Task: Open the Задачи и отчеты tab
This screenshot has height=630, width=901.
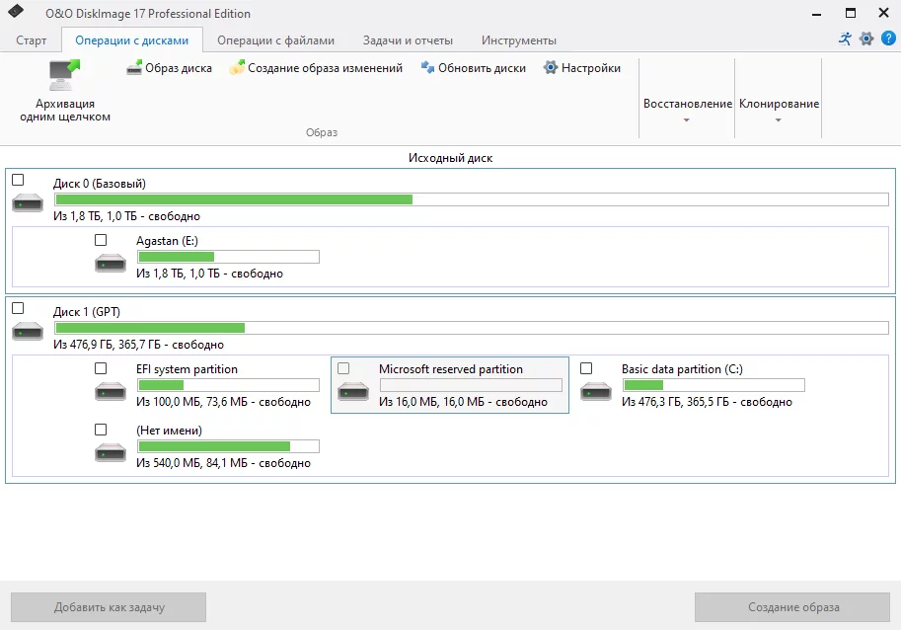Action: pos(408,40)
